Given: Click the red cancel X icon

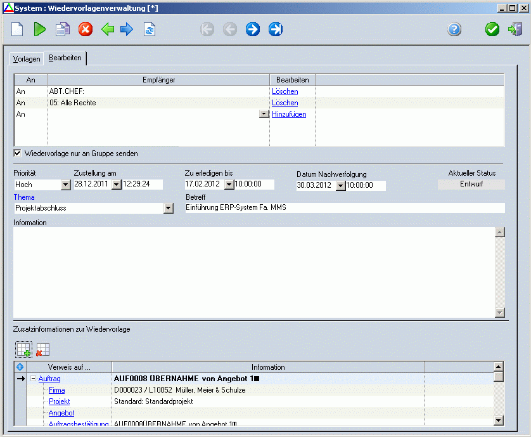Looking at the screenshot, I should pyautogui.click(x=86, y=29).
